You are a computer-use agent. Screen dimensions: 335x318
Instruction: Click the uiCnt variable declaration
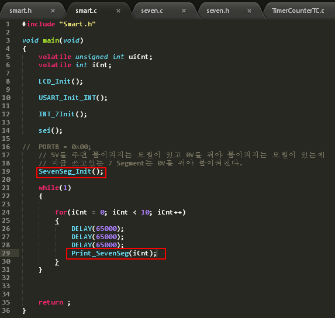[x=95, y=57]
